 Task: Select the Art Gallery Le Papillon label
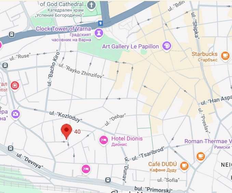pos(131,46)
